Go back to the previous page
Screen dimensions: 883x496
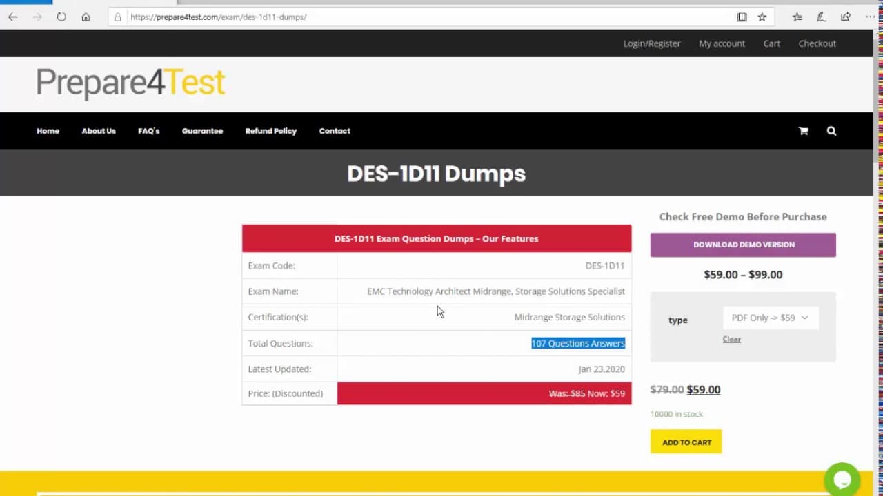pyautogui.click(x=12, y=17)
